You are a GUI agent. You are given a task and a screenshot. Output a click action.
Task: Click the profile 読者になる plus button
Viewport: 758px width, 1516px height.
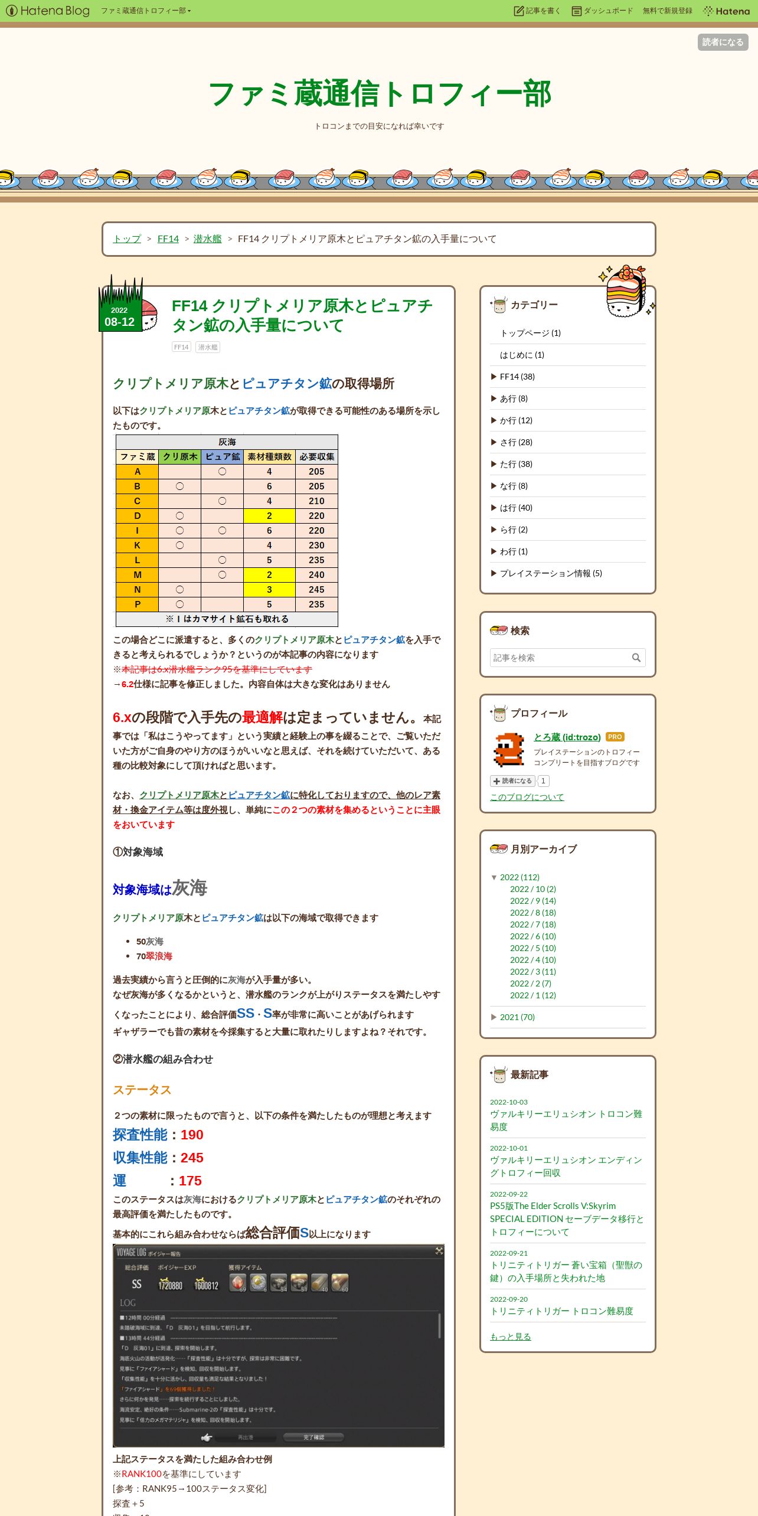pos(512,781)
